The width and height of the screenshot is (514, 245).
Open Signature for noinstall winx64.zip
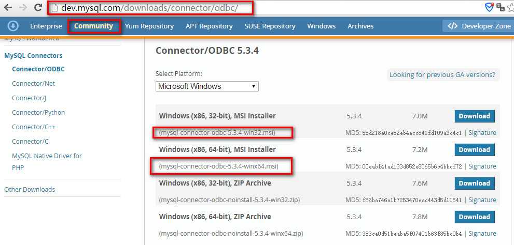tap(482, 234)
